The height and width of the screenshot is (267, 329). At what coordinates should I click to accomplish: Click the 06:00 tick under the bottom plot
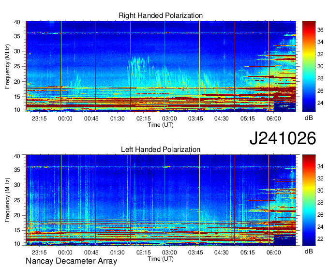point(274,252)
